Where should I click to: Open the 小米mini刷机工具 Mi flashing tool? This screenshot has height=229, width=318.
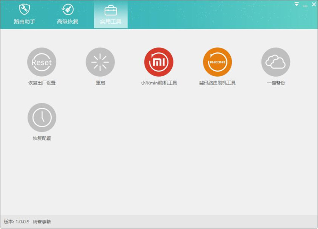(159, 61)
